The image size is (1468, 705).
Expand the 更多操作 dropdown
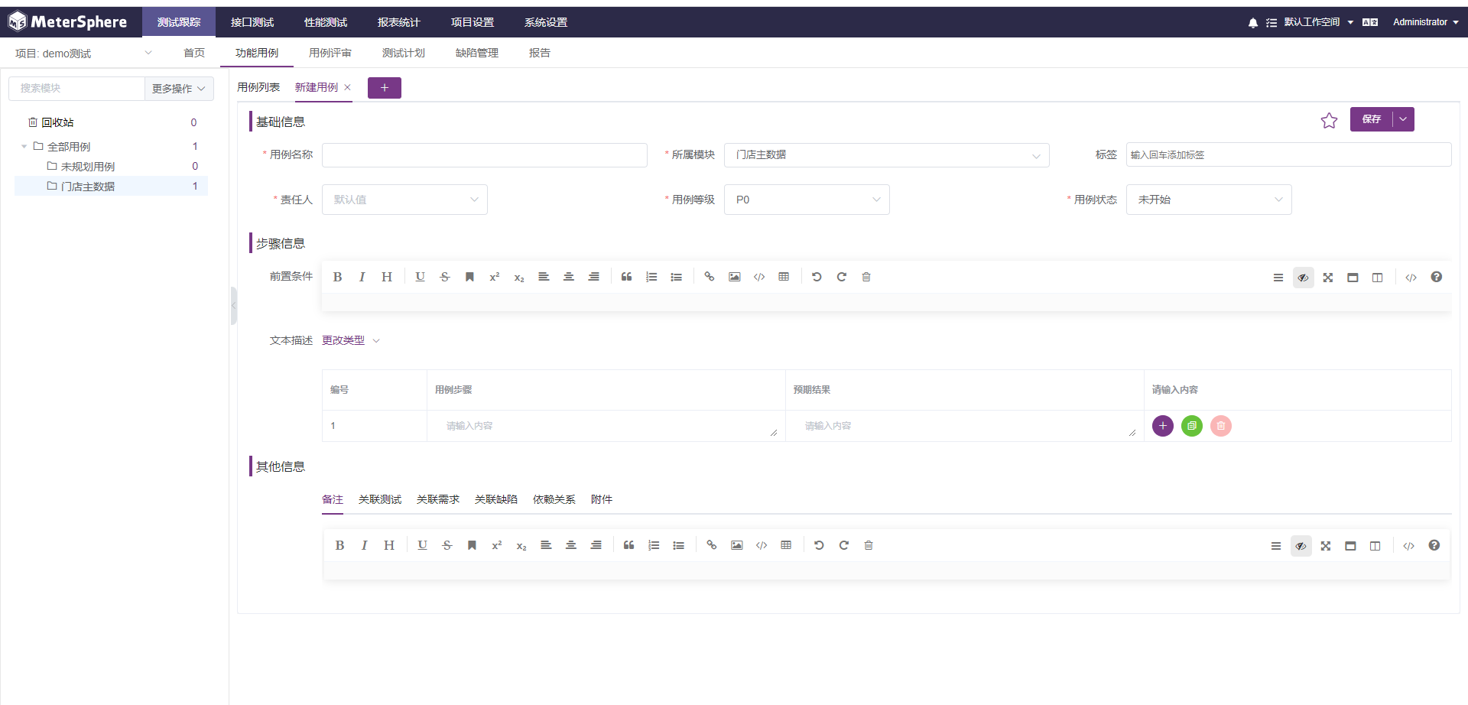click(x=179, y=89)
